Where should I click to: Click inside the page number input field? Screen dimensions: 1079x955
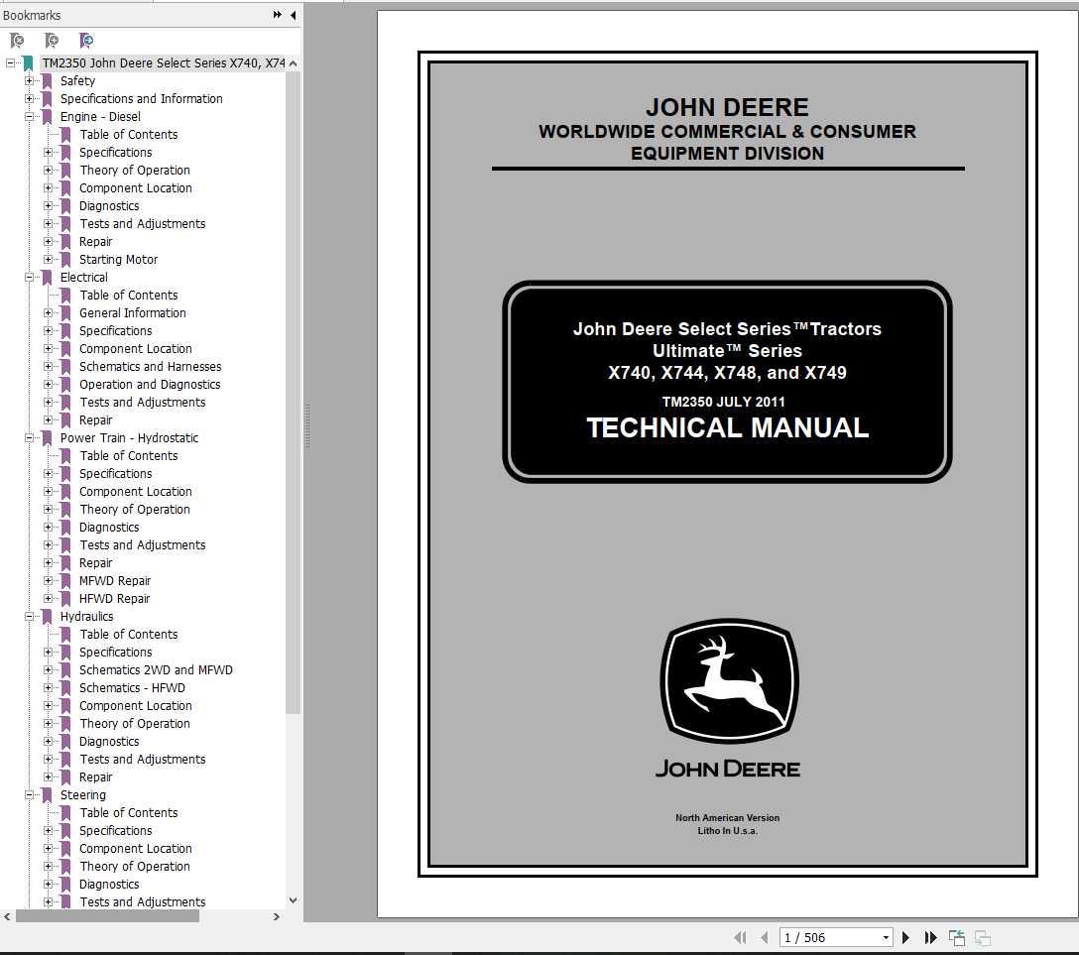[x=813, y=937]
